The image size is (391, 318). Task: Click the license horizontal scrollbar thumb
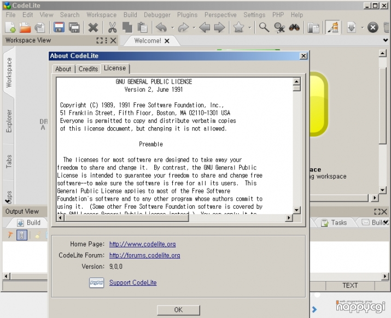(x=126, y=217)
